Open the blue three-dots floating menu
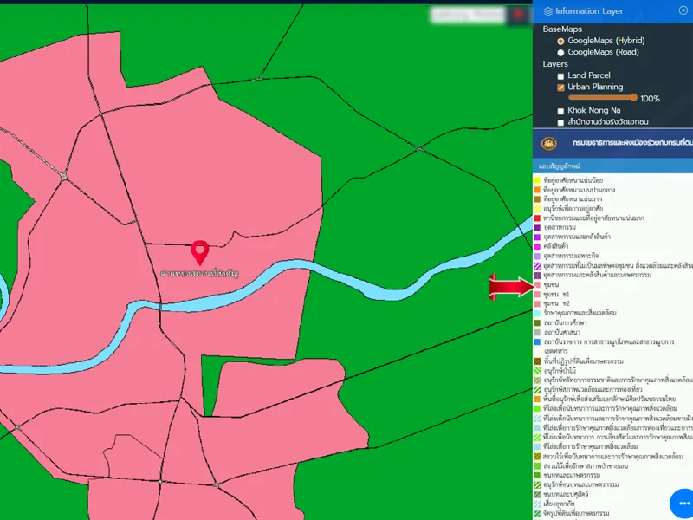The width and height of the screenshot is (693, 520). pos(684,504)
